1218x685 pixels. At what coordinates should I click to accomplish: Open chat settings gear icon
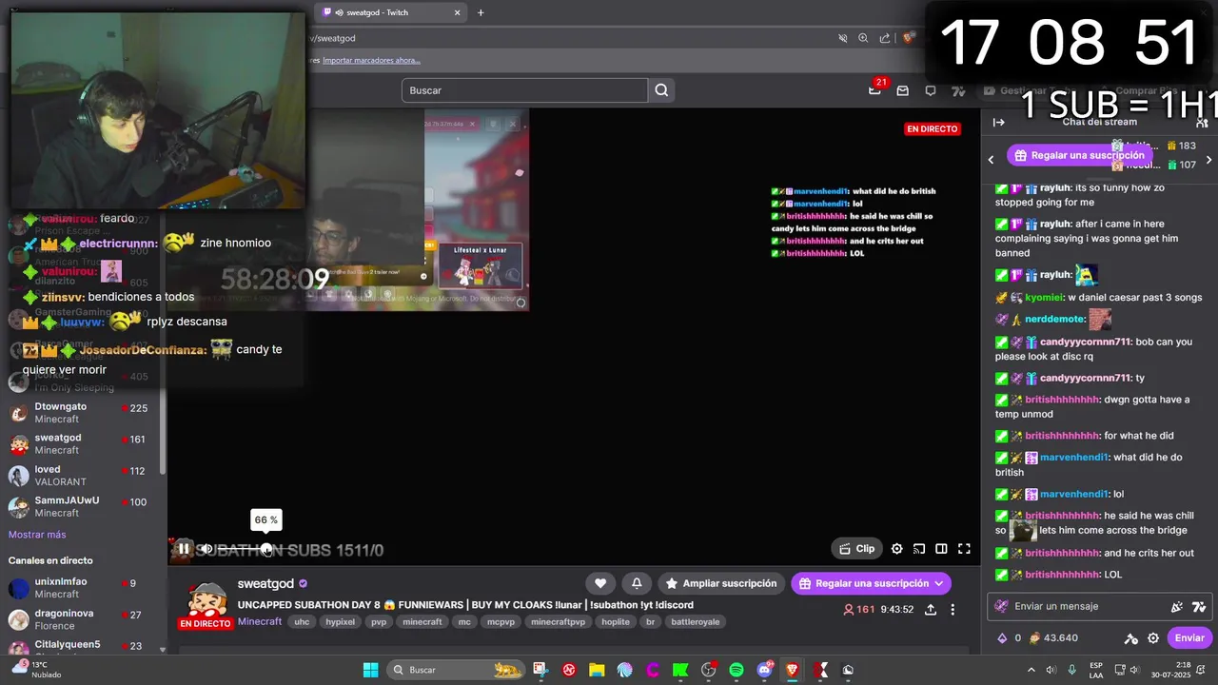coord(1153,638)
